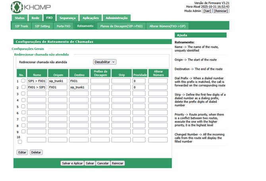Tick the checkbox for route row 2
Screen dimensions: 266x181
(x=23, y=87)
